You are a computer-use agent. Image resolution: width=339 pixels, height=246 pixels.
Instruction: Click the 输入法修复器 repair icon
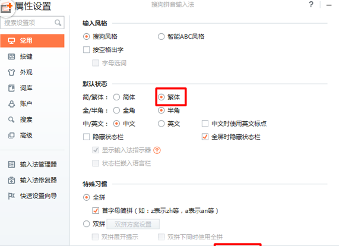11,180
